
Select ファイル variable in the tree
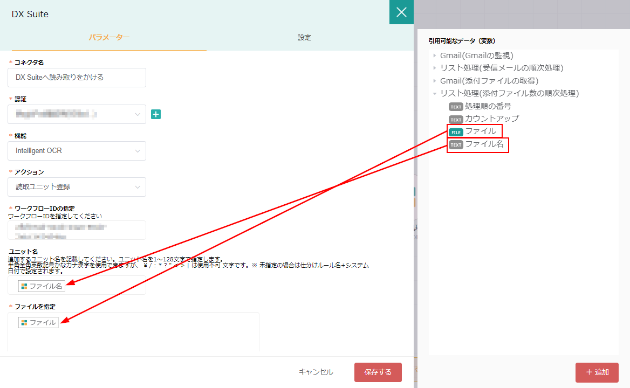coord(480,131)
